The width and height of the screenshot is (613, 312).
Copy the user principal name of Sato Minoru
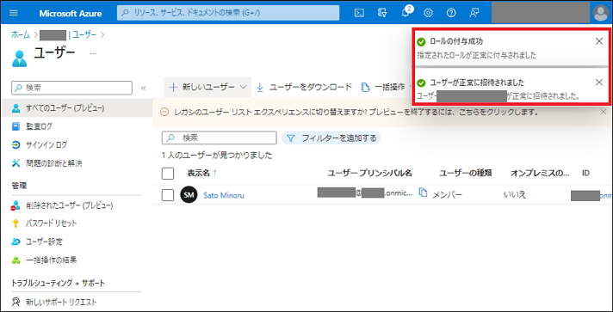(x=423, y=193)
